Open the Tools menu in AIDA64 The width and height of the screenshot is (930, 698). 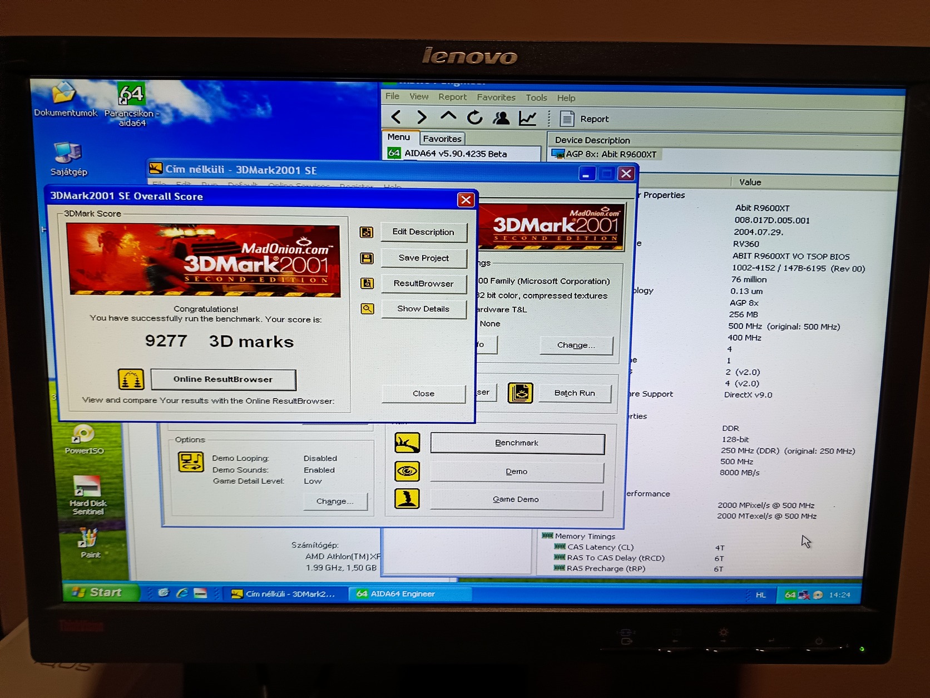coord(536,97)
